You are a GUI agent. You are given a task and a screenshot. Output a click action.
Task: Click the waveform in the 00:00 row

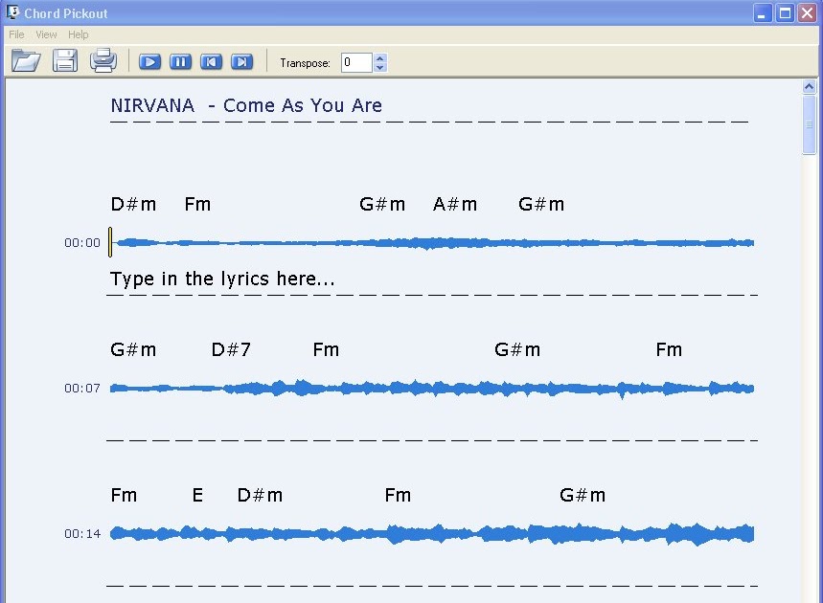pyautogui.click(x=432, y=243)
